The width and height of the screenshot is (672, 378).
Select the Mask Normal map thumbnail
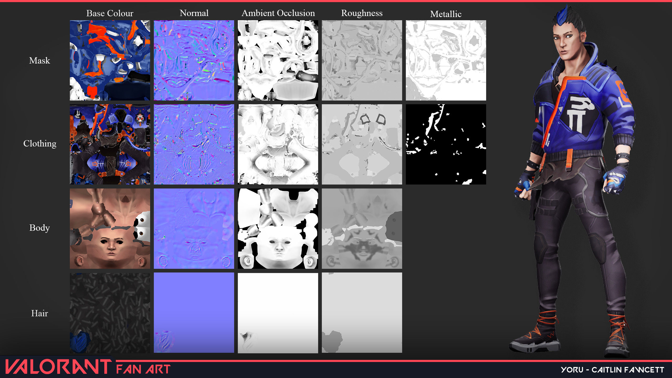tap(194, 60)
